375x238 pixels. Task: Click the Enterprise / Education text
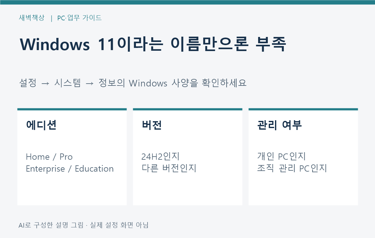point(70,168)
